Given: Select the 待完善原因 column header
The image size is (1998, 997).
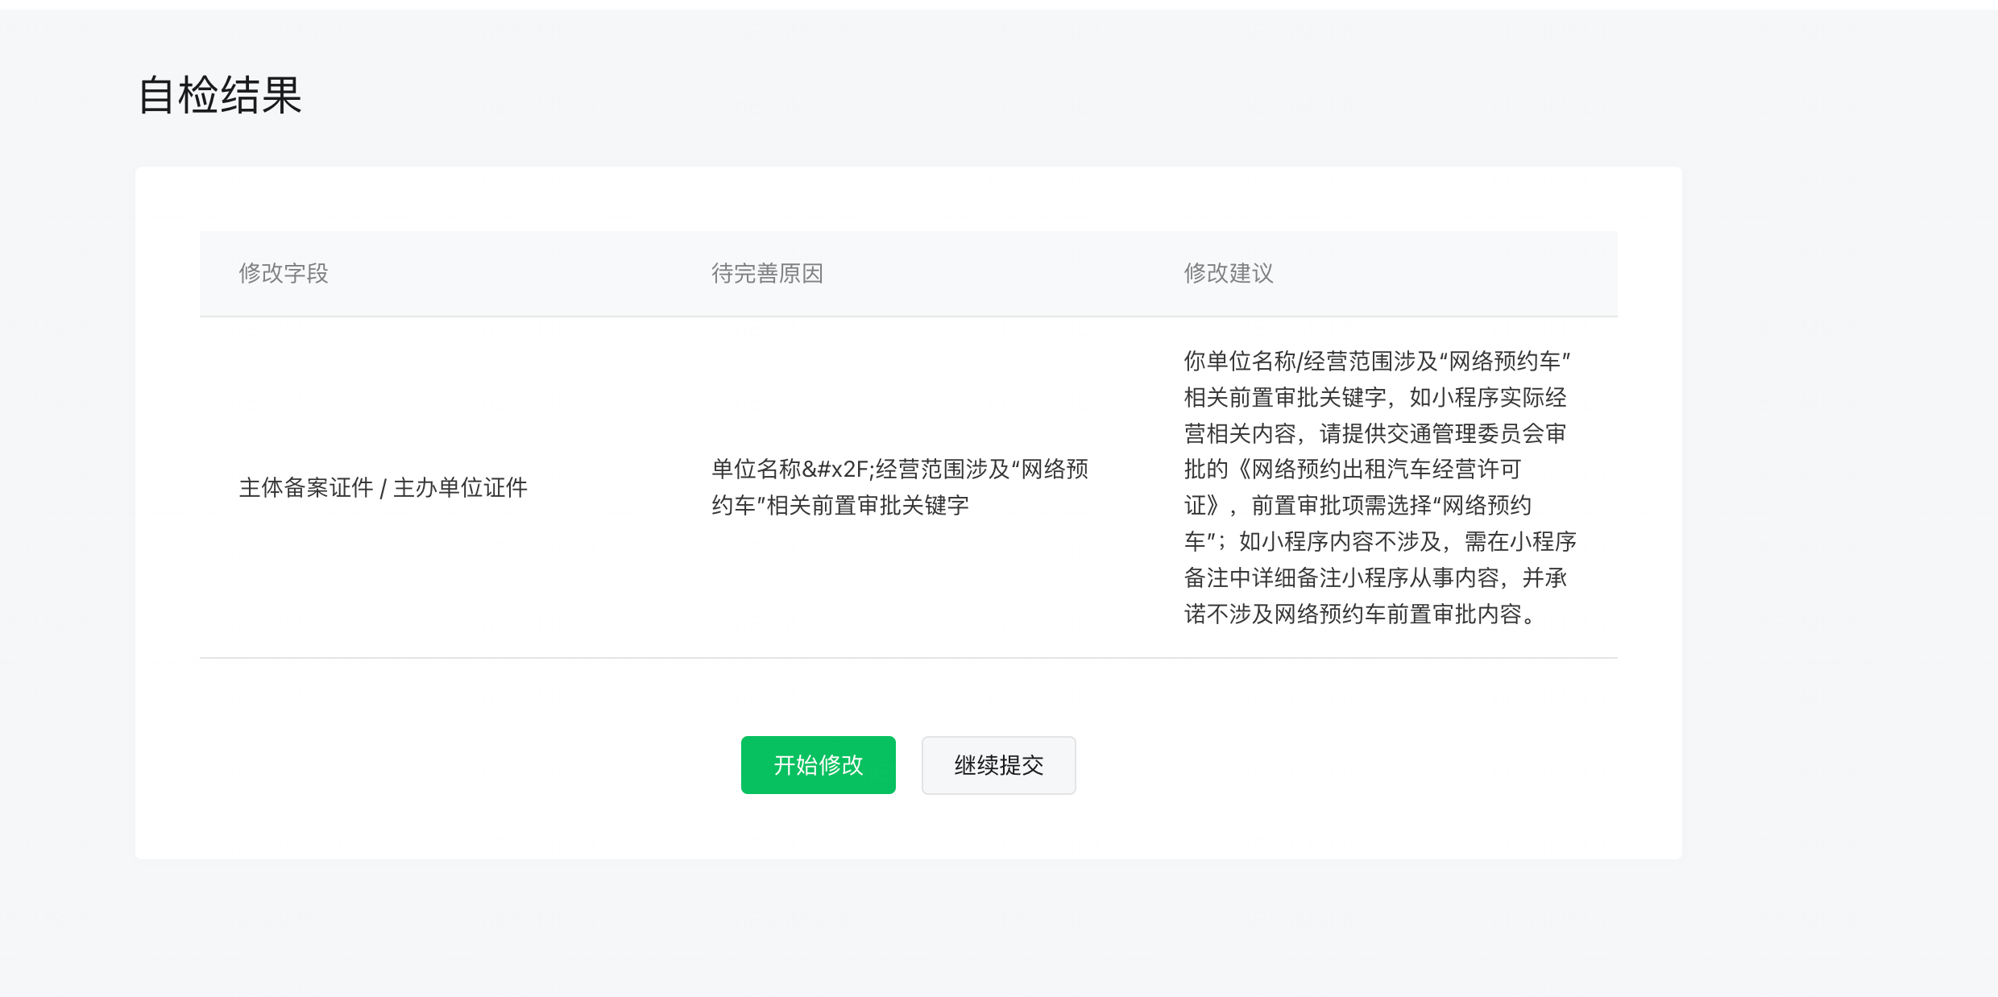Looking at the screenshot, I should (767, 273).
